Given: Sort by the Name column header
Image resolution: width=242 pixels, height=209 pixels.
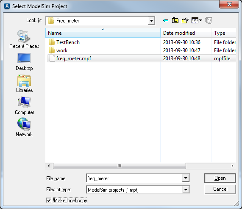Looking at the screenshot, I should coord(103,33).
